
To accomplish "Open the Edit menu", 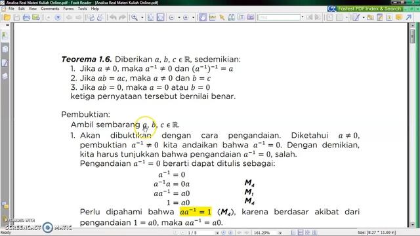I will click(22, 9).
